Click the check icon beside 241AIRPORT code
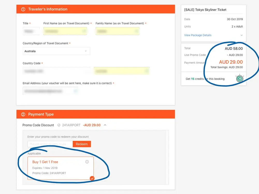 click(x=59, y=125)
